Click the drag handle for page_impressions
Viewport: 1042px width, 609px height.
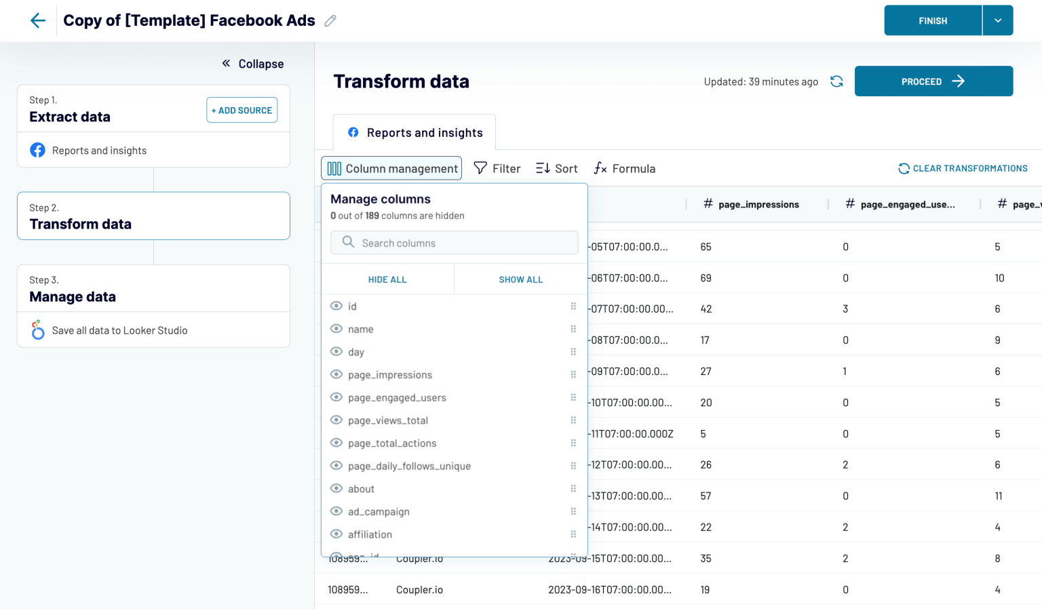click(573, 374)
